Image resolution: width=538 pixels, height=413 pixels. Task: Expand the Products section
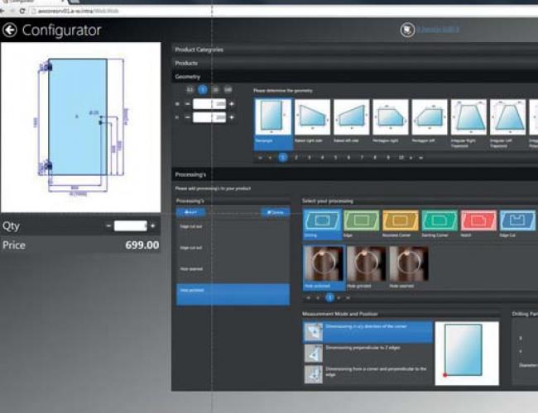point(186,63)
